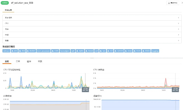Click the panel divider drag handle dots
This screenshot has height=110, width=183.
92,58
